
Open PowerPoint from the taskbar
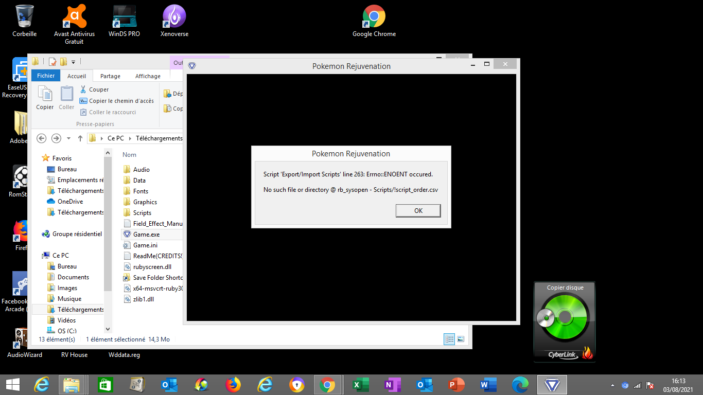[456, 385]
